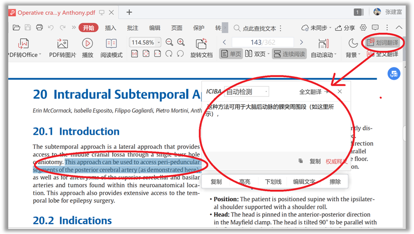Expand the 114.58% zoom level dropdown

click(x=159, y=43)
